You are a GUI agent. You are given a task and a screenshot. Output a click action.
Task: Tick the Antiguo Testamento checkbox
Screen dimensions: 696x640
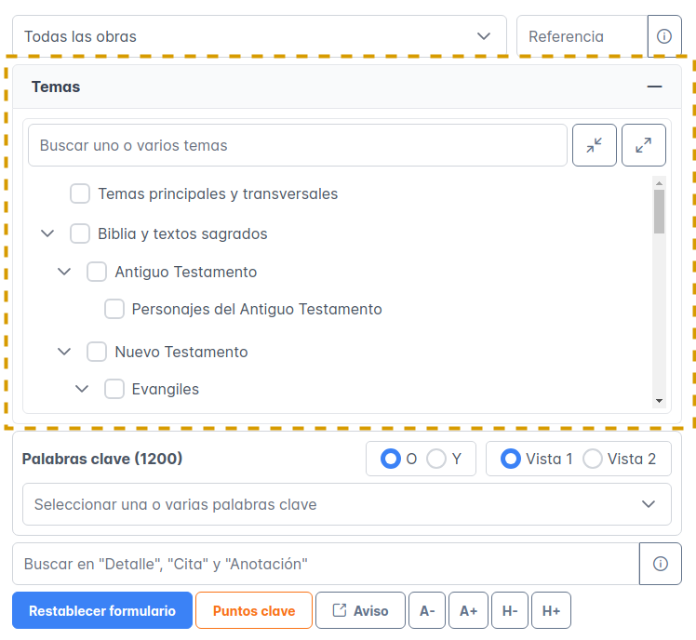(x=97, y=273)
